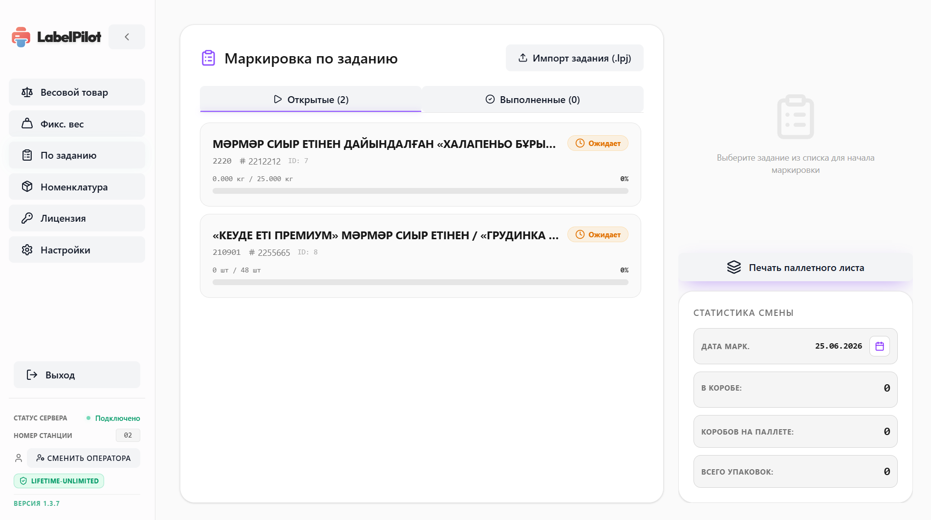
Task: Click the Печать паллетного листа button
Action: (x=796, y=268)
